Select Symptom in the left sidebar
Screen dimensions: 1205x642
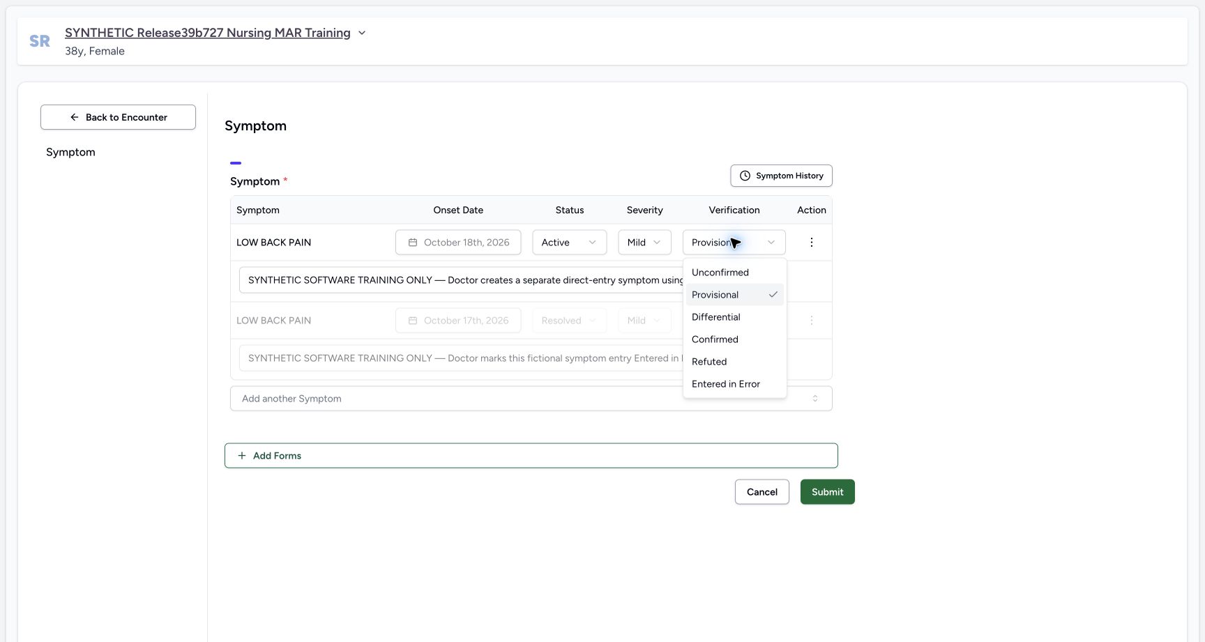point(70,152)
